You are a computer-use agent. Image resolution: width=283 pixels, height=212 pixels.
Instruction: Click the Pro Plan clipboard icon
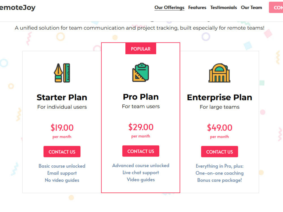(x=141, y=72)
